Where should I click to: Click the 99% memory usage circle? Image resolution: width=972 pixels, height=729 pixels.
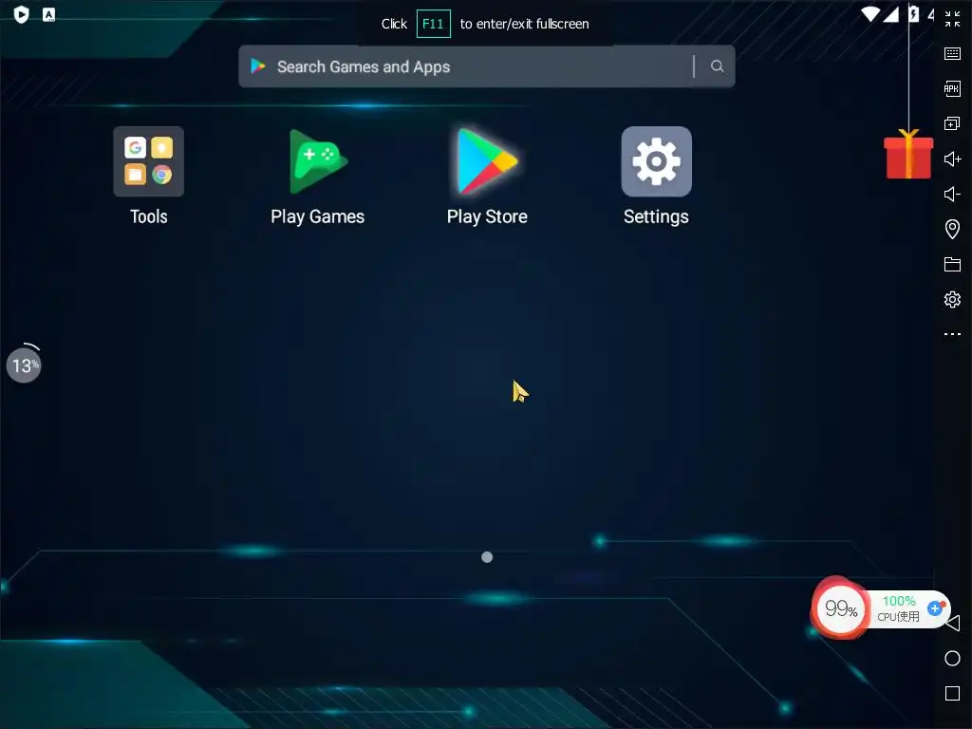click(x=841, y=608)
